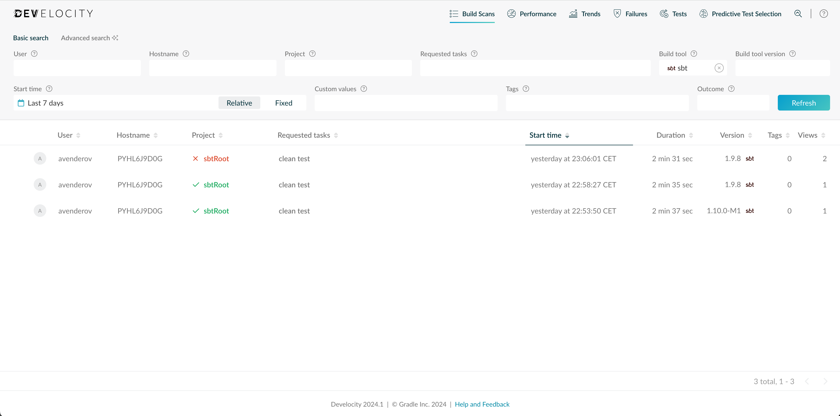Image resolution: width=840 pixels, height=416 pixels.
Task: Open the calendar picker for start time
Action: point(21,103)
